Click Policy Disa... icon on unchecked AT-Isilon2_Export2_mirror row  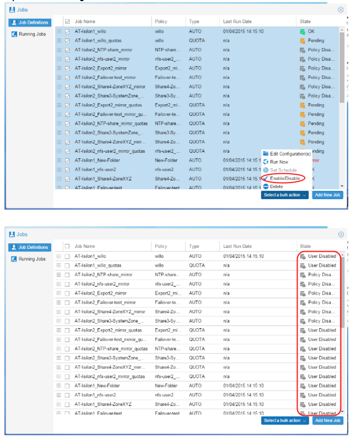tap(303, 293)
